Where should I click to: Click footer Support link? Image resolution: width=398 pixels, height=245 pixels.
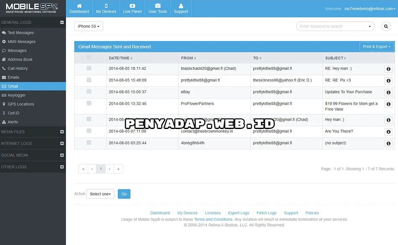(x=291, y=213)
